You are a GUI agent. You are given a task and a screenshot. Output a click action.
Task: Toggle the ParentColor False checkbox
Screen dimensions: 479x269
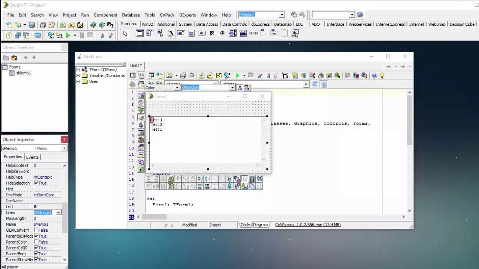(x=36, y=242)
